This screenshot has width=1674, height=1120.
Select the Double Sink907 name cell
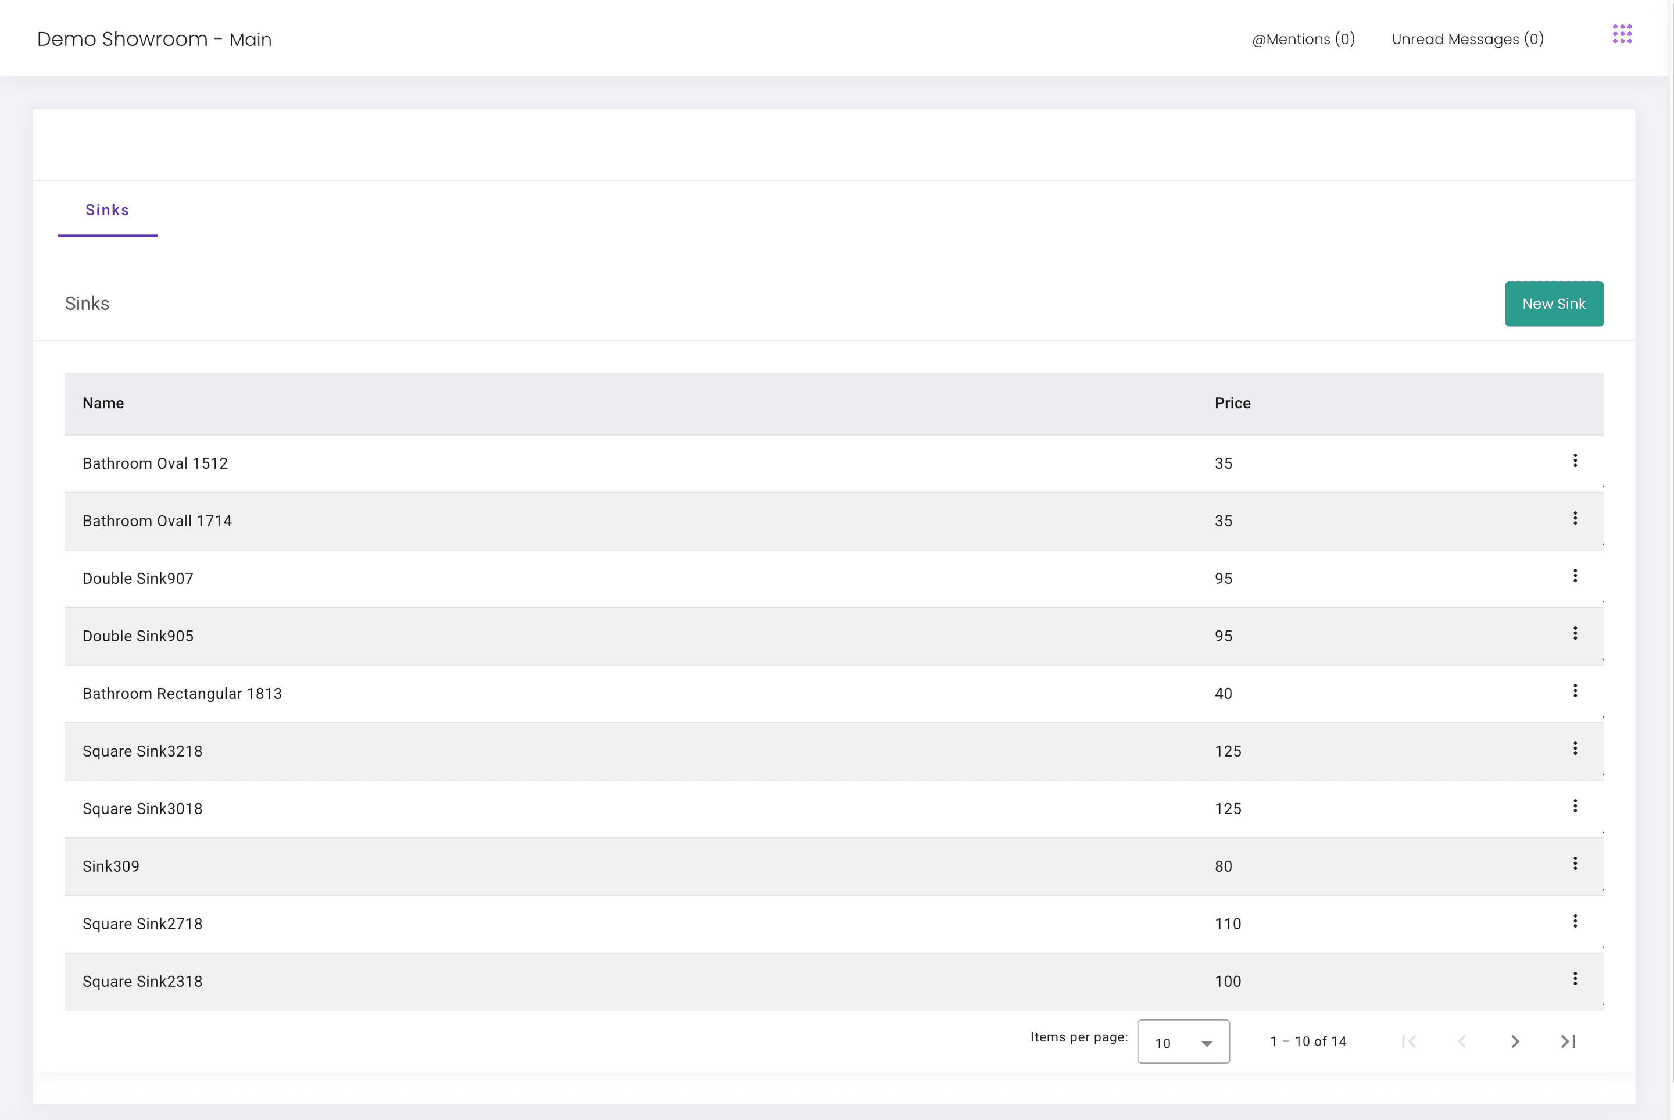click(138, 579)
